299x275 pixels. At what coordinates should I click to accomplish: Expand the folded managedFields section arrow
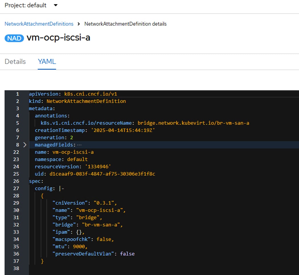pos(25,145)
